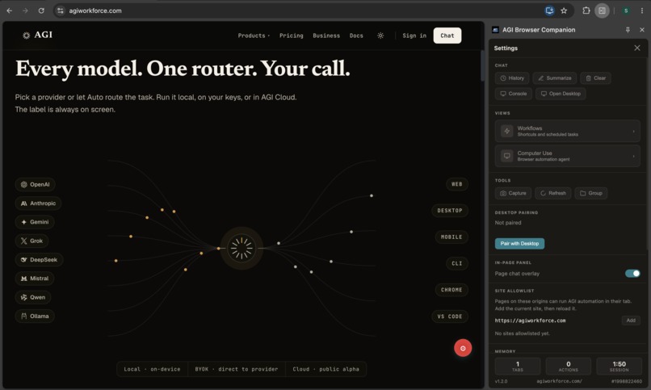Expand the Computer Use view
651x390 pixels.
567,156
